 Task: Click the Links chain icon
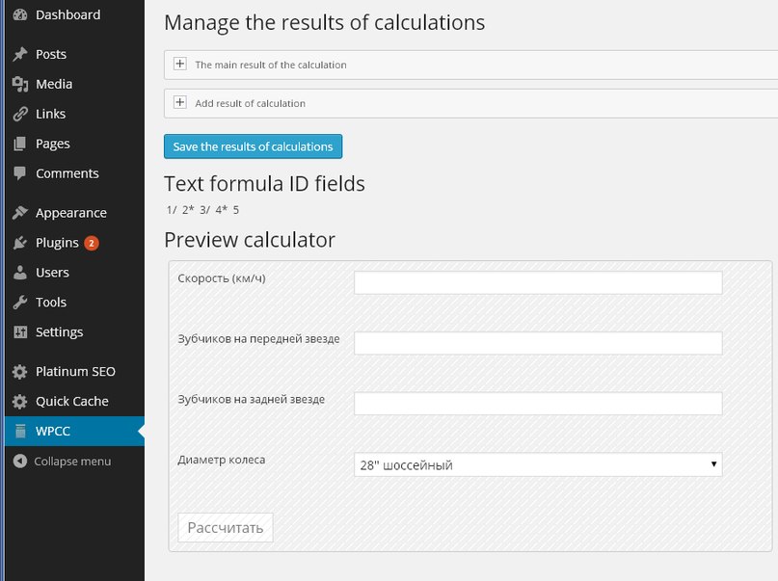(19, 114)
